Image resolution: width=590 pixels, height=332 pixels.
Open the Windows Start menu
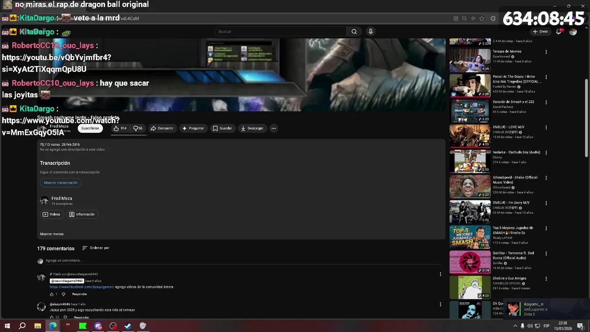point(7,326)
